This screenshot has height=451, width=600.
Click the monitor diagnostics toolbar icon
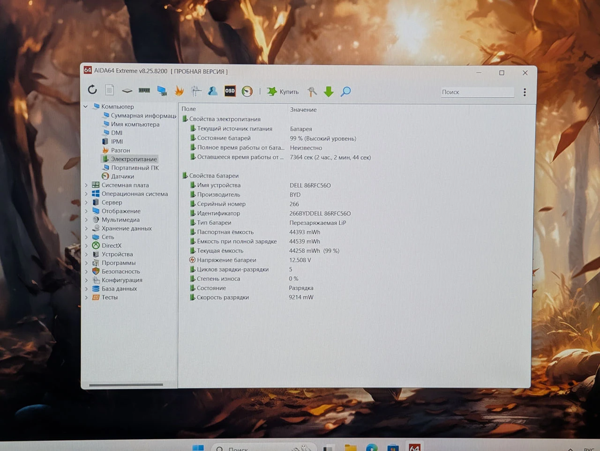(196, 91)
